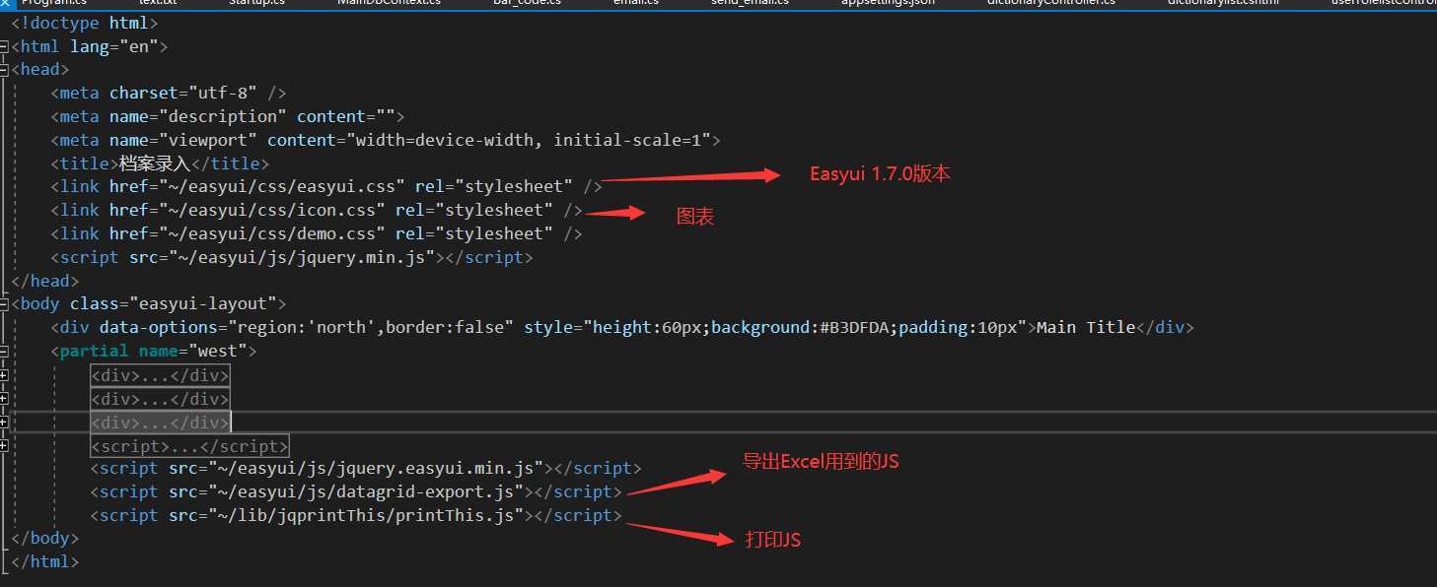Viewport: 1437px width, 587px height.
Task: Click the highlighted third <div>...</div> placeholder
Action: click(160, 423)
